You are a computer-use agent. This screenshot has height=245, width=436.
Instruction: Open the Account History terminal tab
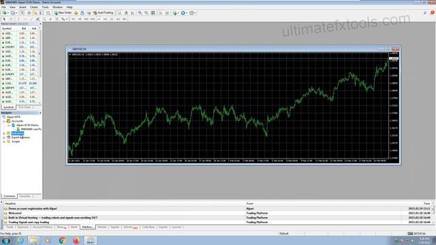(42, 227)
